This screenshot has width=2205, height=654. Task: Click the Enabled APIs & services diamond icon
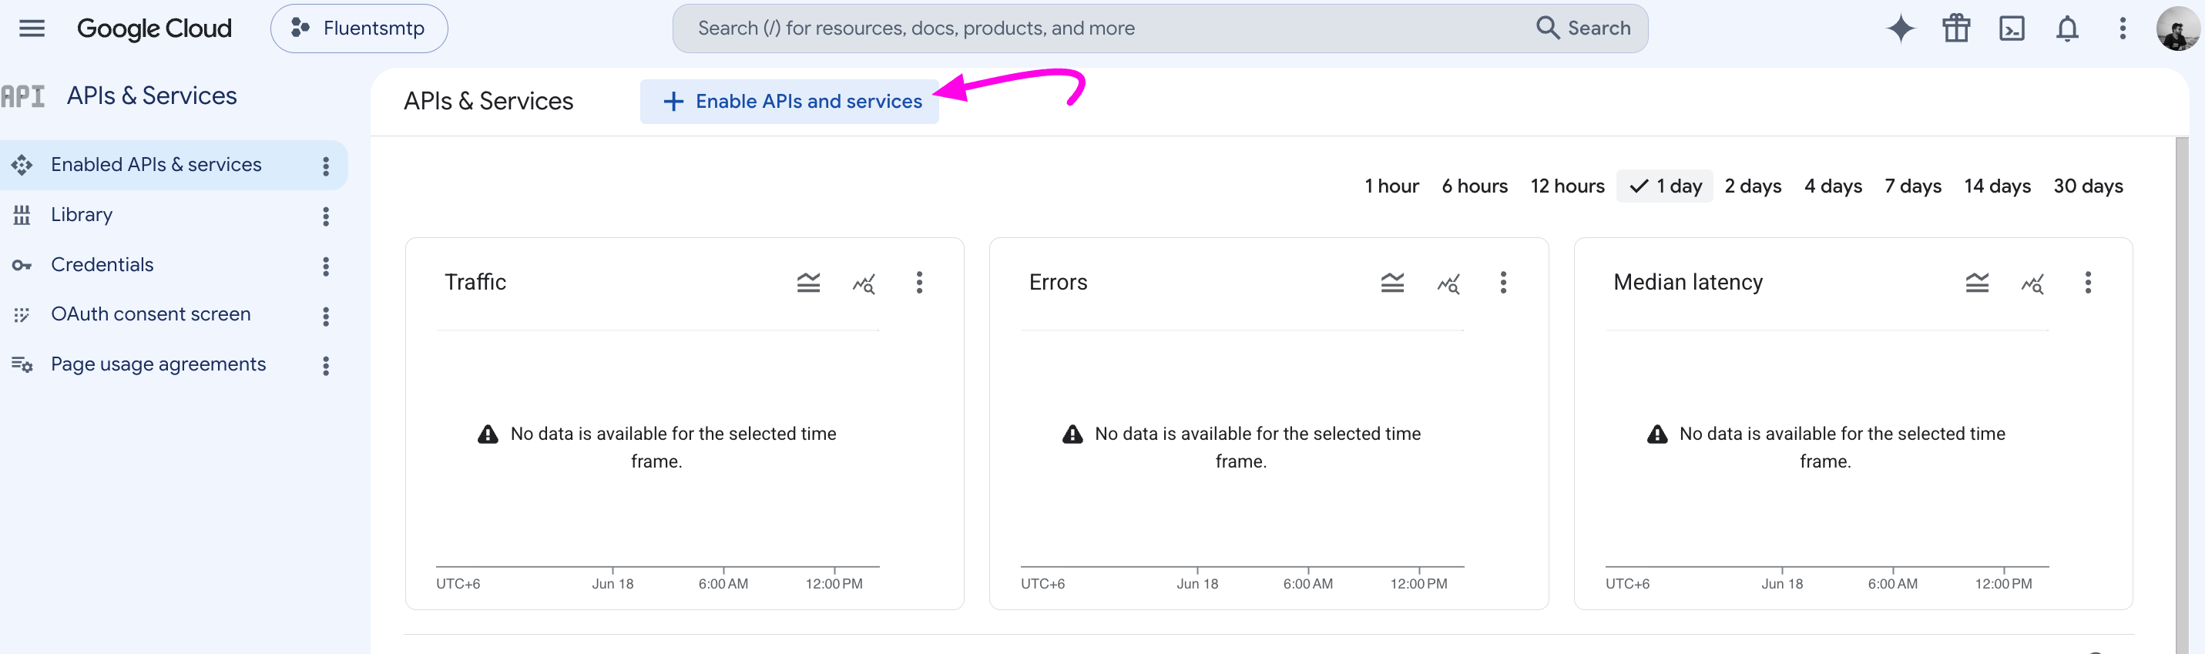click(22, 164)
